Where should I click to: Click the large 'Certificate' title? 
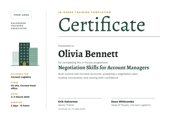click(102, 24)
